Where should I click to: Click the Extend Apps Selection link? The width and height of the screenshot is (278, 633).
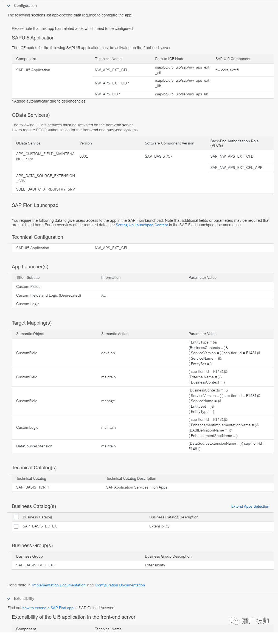tap(250, 506)
